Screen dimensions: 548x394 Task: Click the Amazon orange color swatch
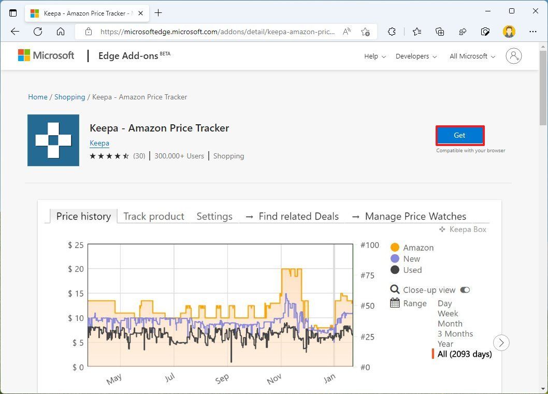(395, 247)
